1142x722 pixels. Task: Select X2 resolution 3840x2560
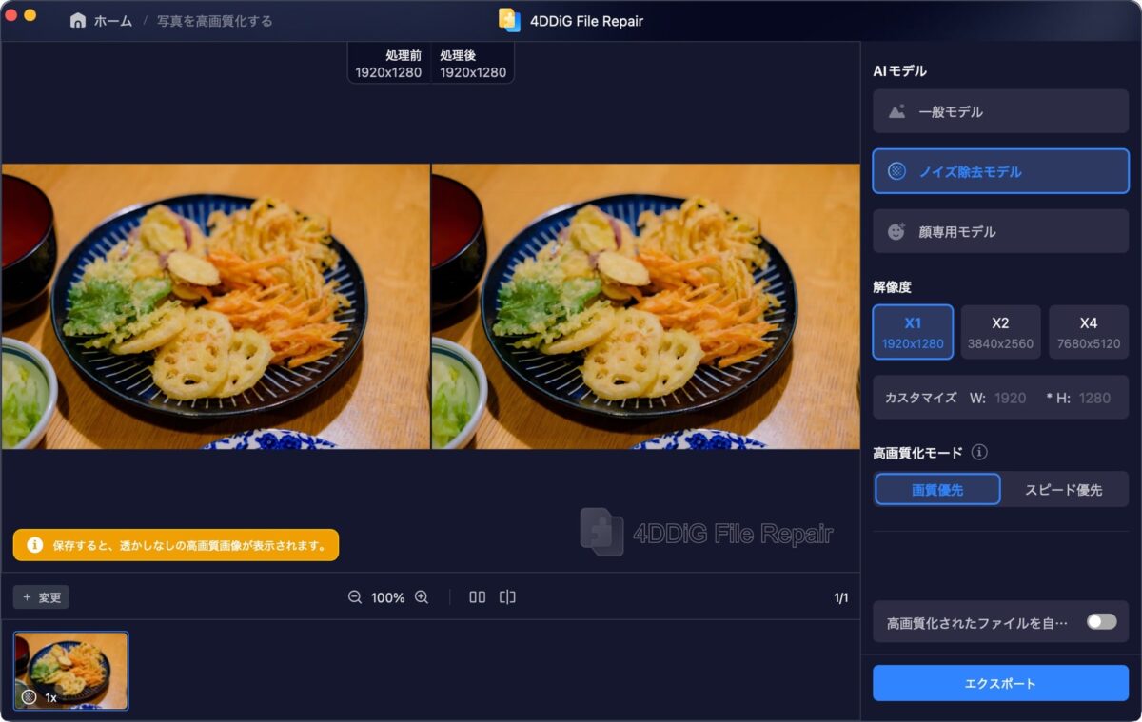(x=1000, y=332)
